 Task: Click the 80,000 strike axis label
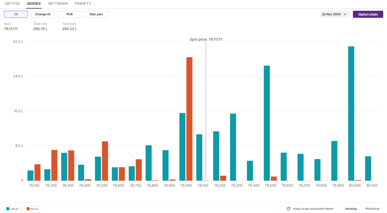point(355,185)
